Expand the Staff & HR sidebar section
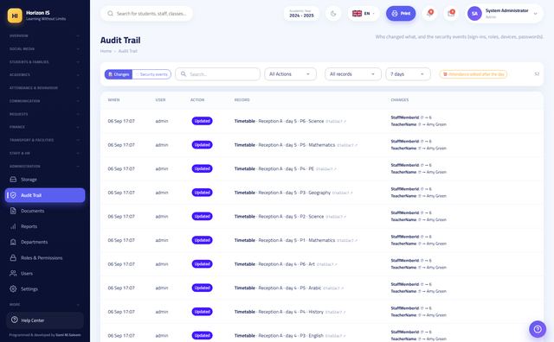The image size is (554, 342). tap(44, 153)
